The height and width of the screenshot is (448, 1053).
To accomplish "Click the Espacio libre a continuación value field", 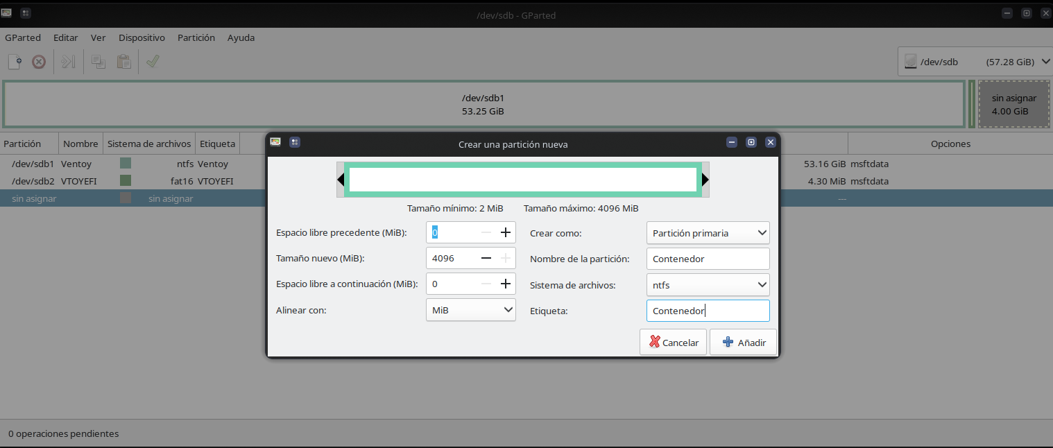I will click(452, 284).
